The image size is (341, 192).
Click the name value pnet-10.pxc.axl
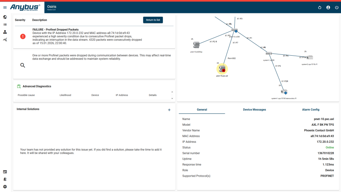click(324, 119)
